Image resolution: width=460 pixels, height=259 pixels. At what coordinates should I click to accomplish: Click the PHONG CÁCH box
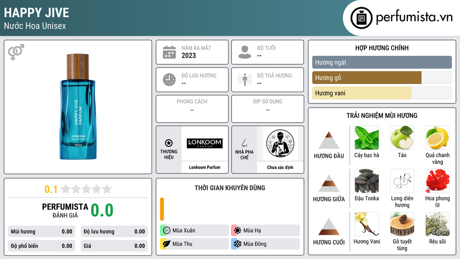pyautogui.click(x=192, y=109)
